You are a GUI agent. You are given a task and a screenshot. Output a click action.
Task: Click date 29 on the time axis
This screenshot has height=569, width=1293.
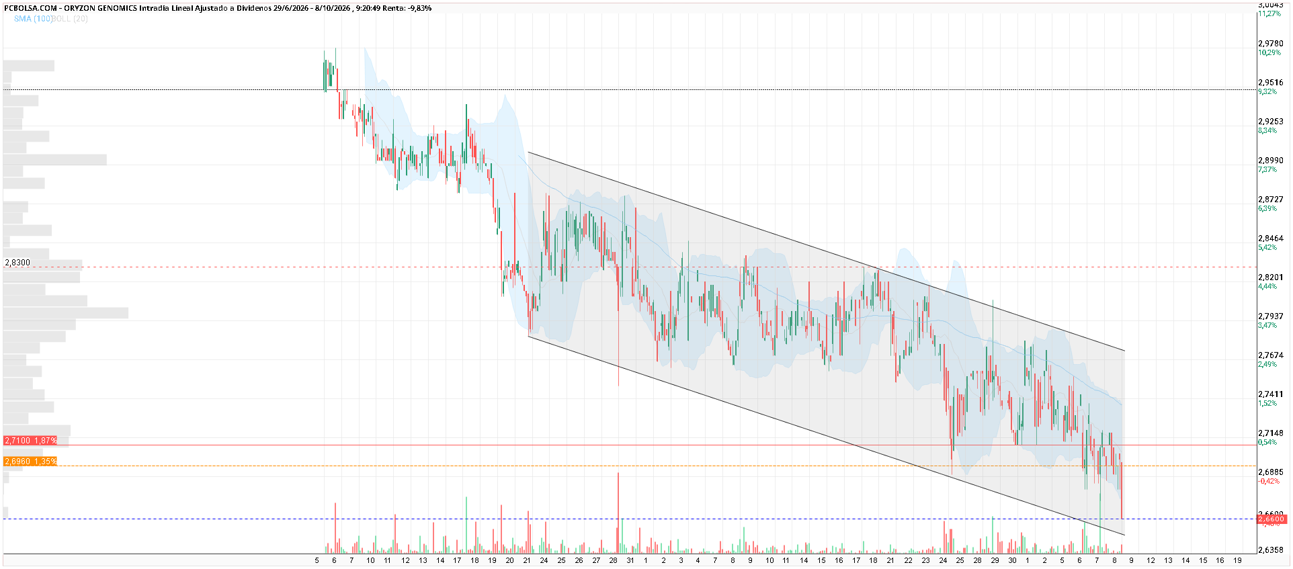coord(995,560)
